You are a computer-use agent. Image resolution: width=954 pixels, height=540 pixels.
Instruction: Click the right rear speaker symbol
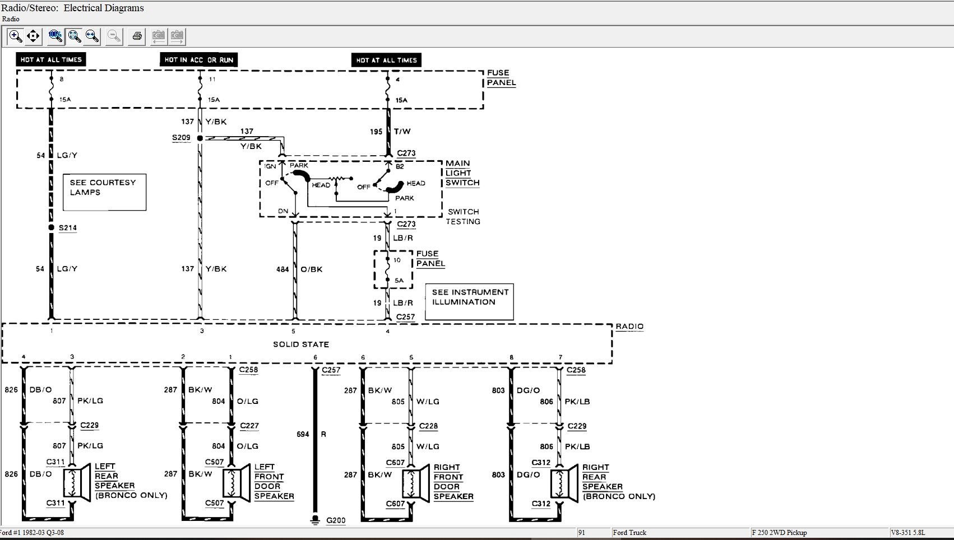(x=564, y=483)
